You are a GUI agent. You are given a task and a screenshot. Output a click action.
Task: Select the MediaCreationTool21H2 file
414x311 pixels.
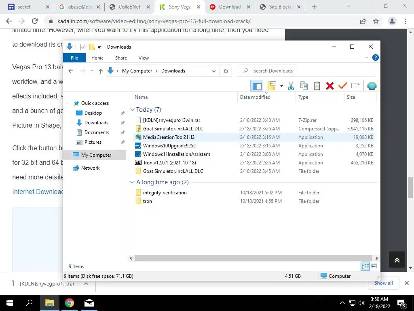click(169, 137)
